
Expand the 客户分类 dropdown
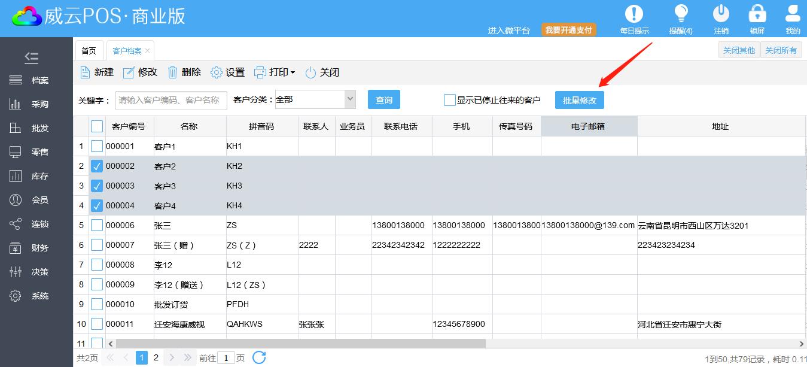350,99
